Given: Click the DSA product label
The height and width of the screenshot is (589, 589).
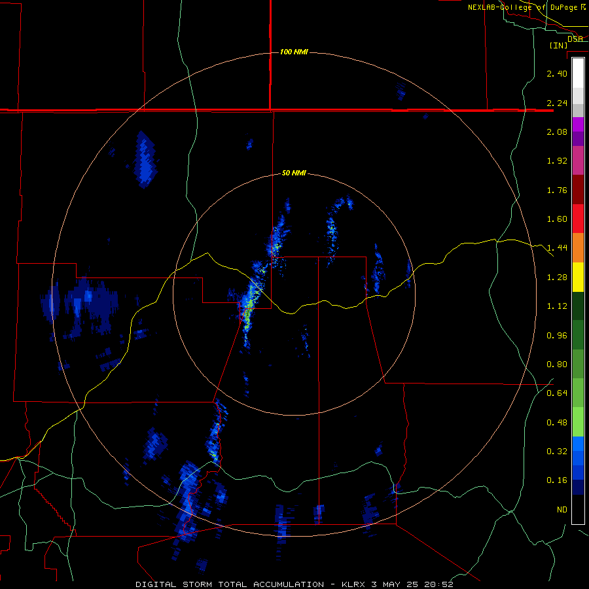Looking at the screenshot, I should coord(575,39).
